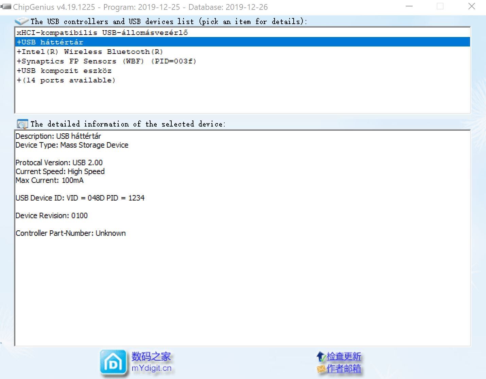Click the Device Revision: 0100 line
486x379 pixels.
click(52, 215)
